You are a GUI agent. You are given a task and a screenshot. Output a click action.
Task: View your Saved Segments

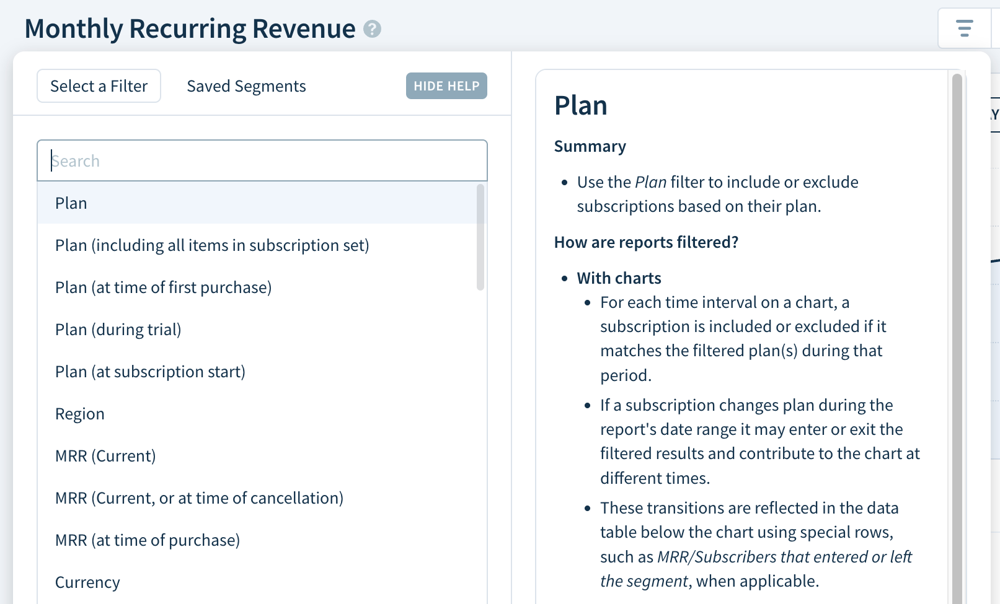(246, 86)
